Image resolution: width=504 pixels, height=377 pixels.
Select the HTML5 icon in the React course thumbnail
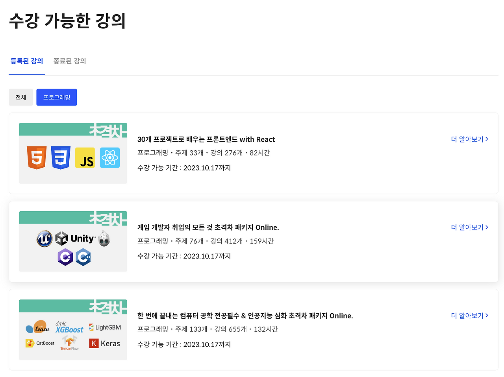click(36, 157)
